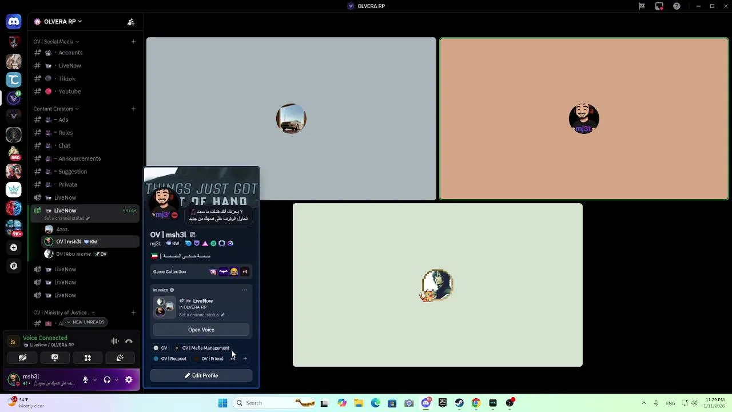The height and width of the screenshot is (412, 732).
Task: Open the Private channel
Action: pyautogui.click(x=85, y=184)
